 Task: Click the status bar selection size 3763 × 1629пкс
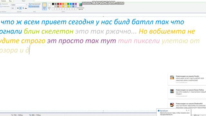(x=17, y=115)
